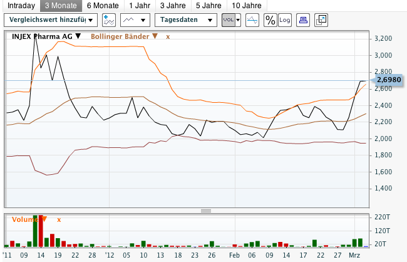Screen dimensions: 407x262
Task: Click the blue crosshair line icon
Action: point(252,20)
